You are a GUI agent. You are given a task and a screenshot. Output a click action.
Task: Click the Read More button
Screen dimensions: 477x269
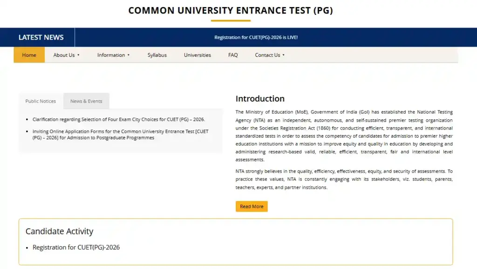click(252, 206)
